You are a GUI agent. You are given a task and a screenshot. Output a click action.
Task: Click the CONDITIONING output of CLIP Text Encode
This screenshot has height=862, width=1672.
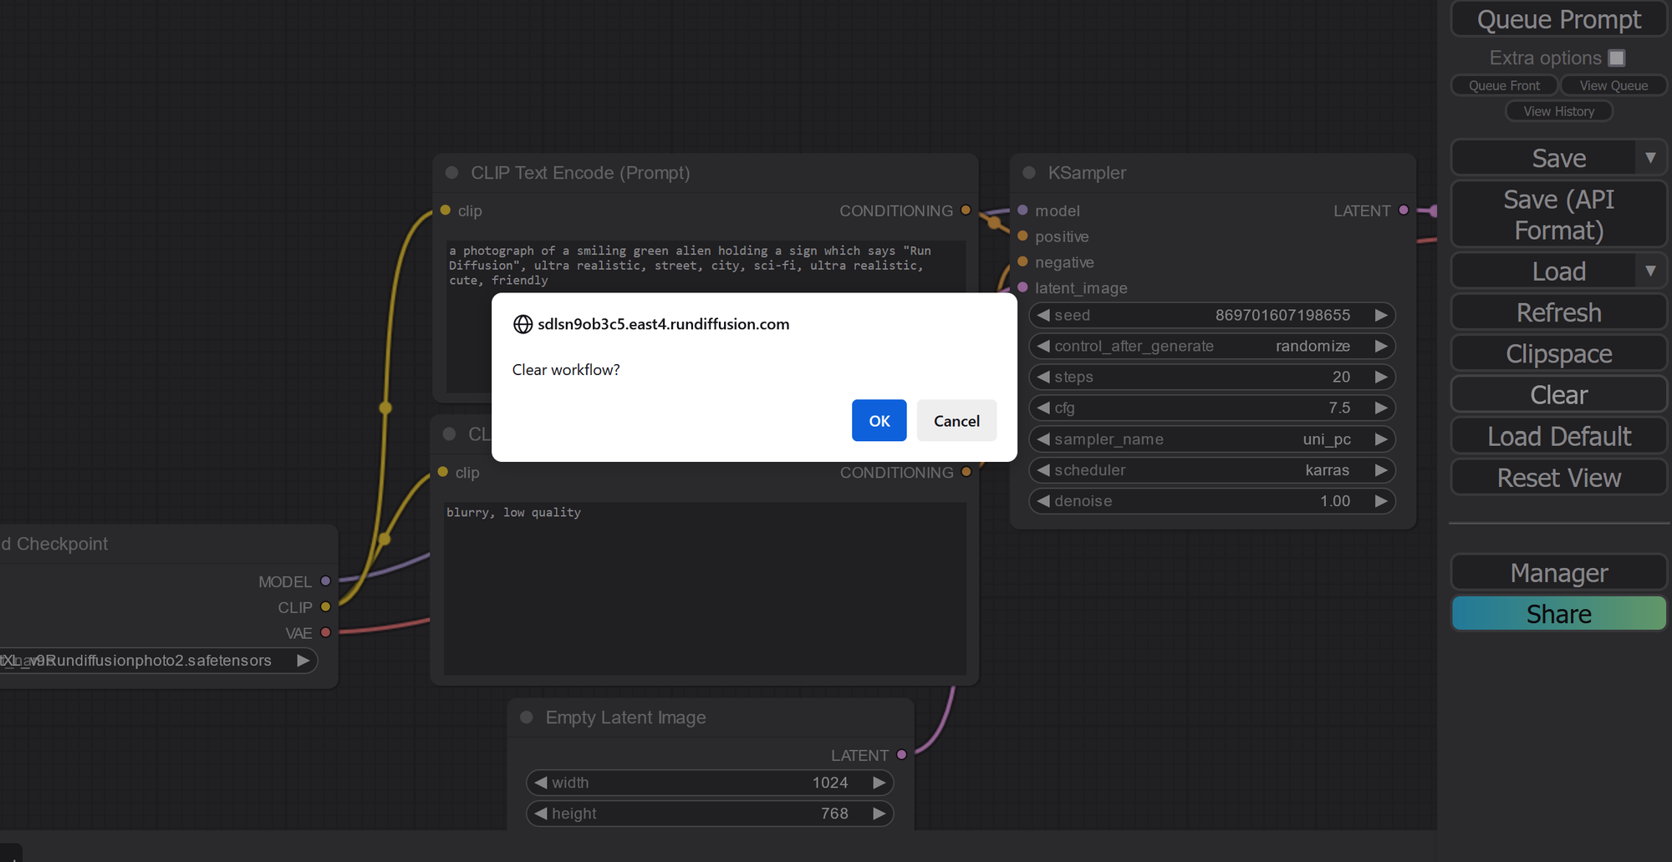tap(966, 210)
